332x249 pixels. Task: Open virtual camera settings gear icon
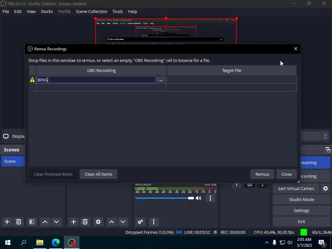(326, 188)
